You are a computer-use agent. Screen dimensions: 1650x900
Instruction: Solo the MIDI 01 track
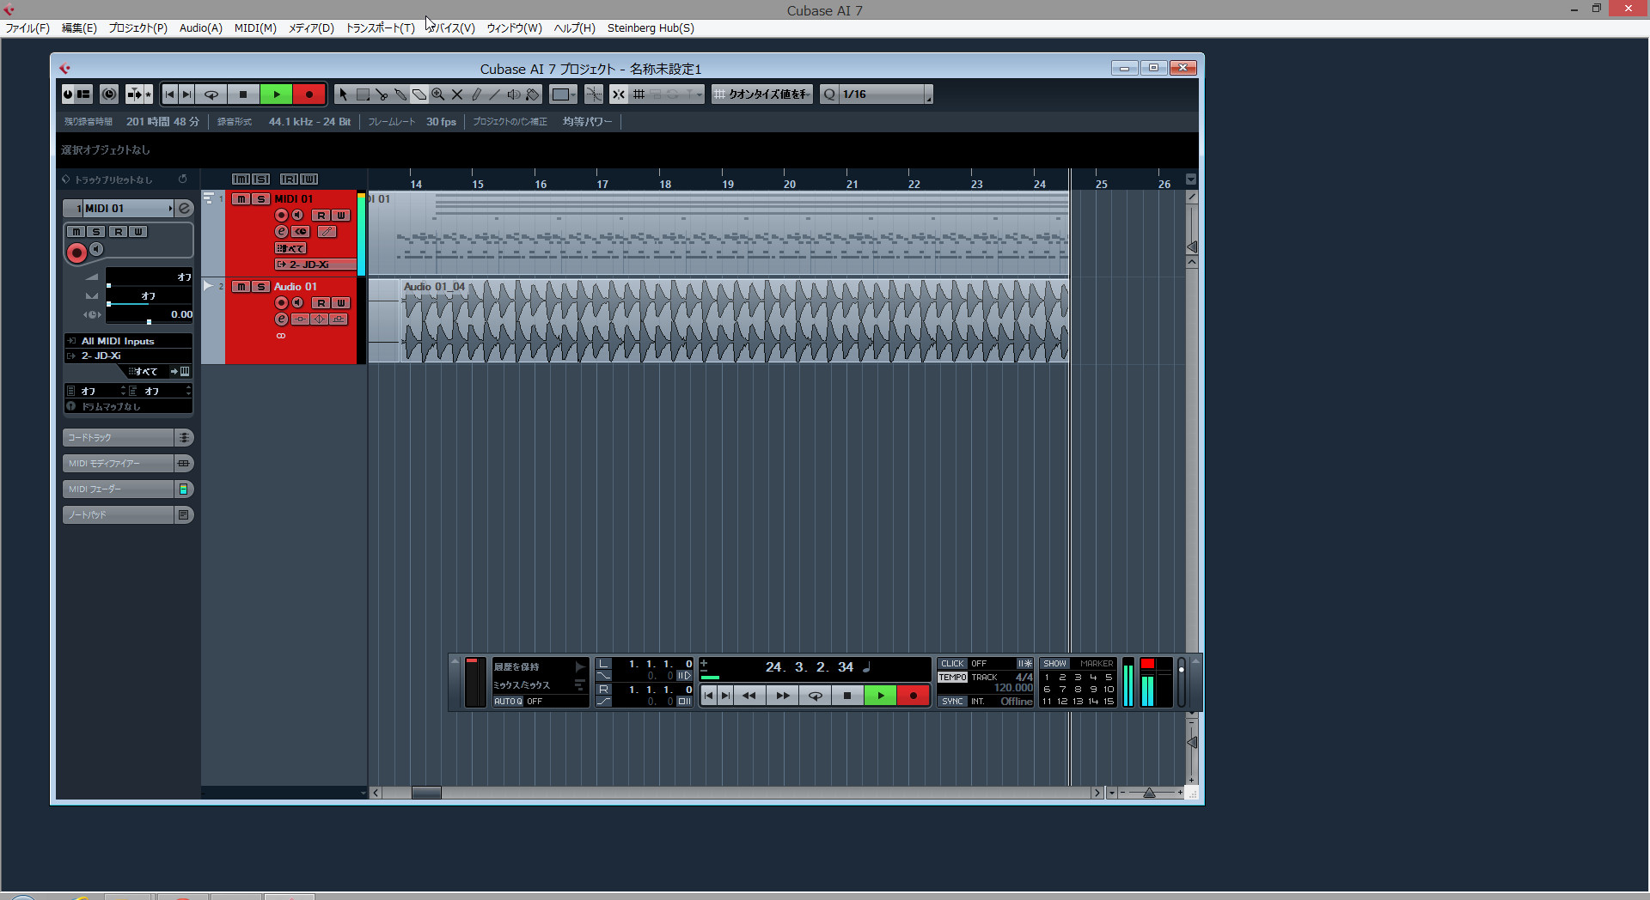261,199
